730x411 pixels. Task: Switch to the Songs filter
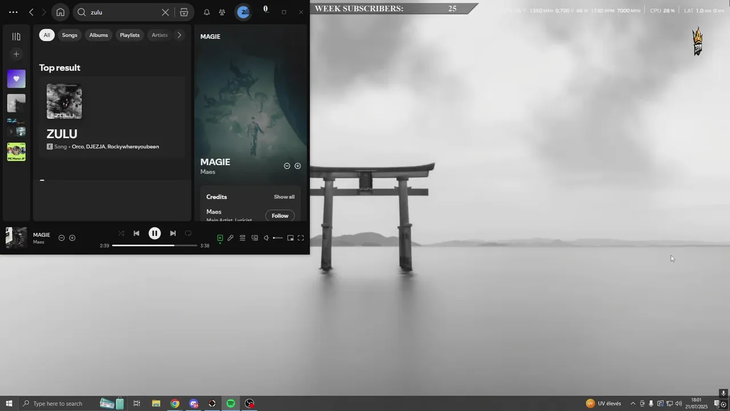coord(70,35)
